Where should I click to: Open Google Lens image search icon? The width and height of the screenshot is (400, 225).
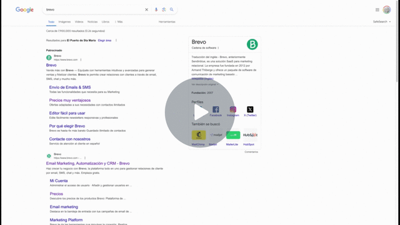164,10
